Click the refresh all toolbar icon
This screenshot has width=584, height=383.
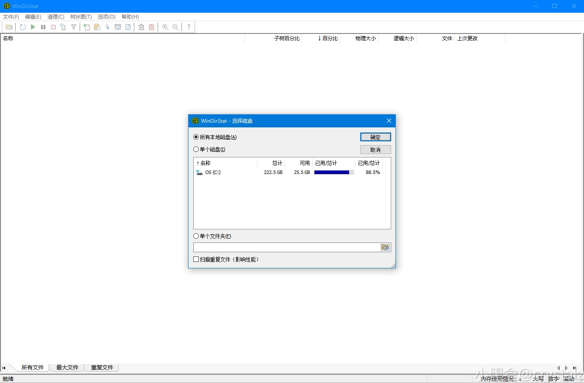(23, 27)
